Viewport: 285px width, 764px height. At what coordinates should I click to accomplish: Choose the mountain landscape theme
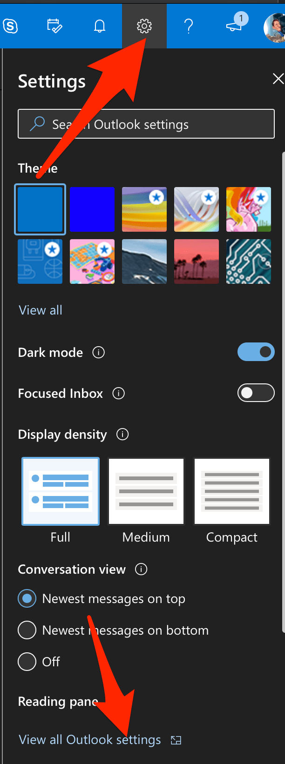coord(144,261)
